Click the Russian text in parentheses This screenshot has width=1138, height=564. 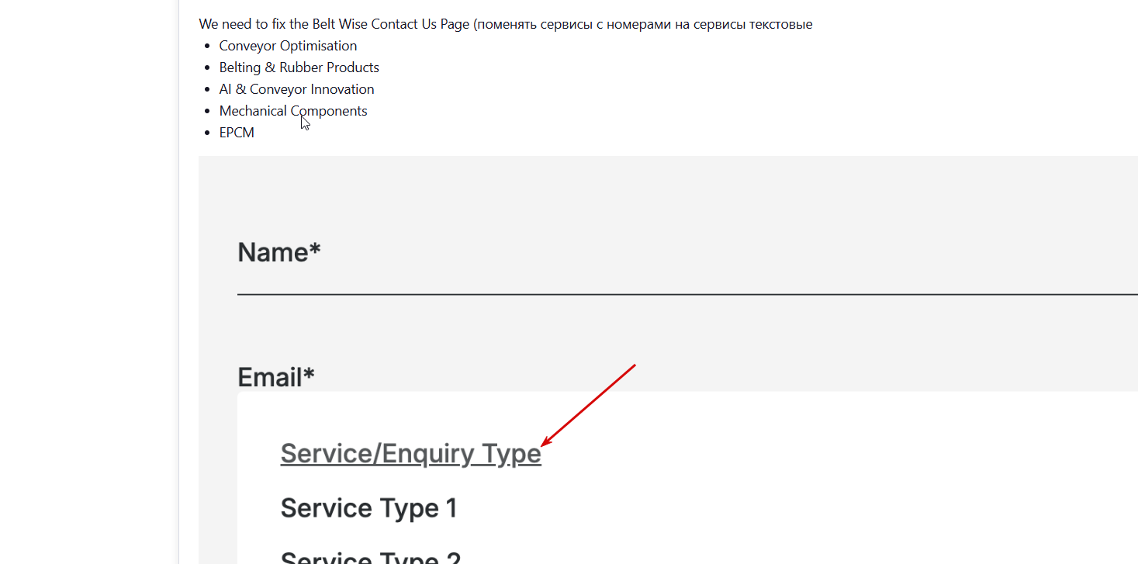644,24
